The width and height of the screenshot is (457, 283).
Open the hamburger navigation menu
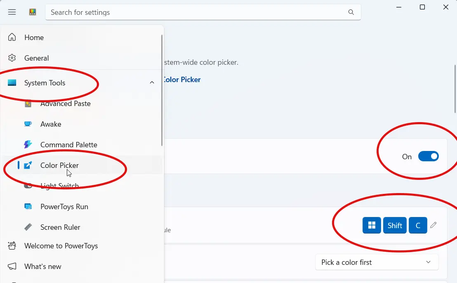click(12, 12)
